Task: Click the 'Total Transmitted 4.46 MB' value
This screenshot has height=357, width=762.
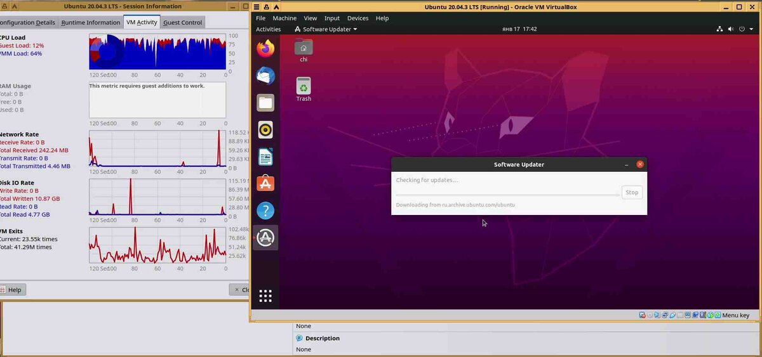Action: click(35, 166)
